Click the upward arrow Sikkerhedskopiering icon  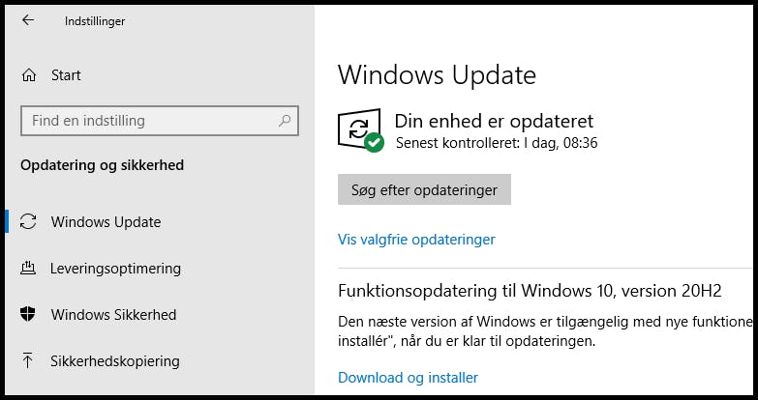(x=28, y=361)
